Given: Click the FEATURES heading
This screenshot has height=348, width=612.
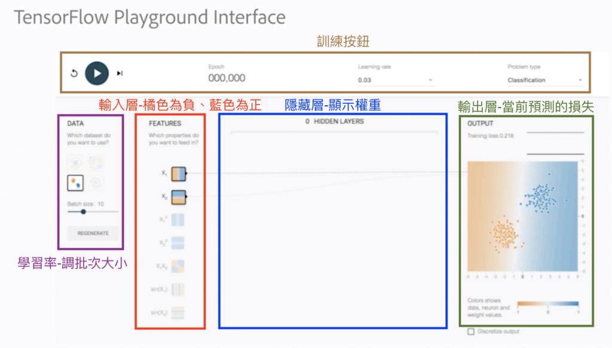Looking at the screenshot, I should pos(165,124).
